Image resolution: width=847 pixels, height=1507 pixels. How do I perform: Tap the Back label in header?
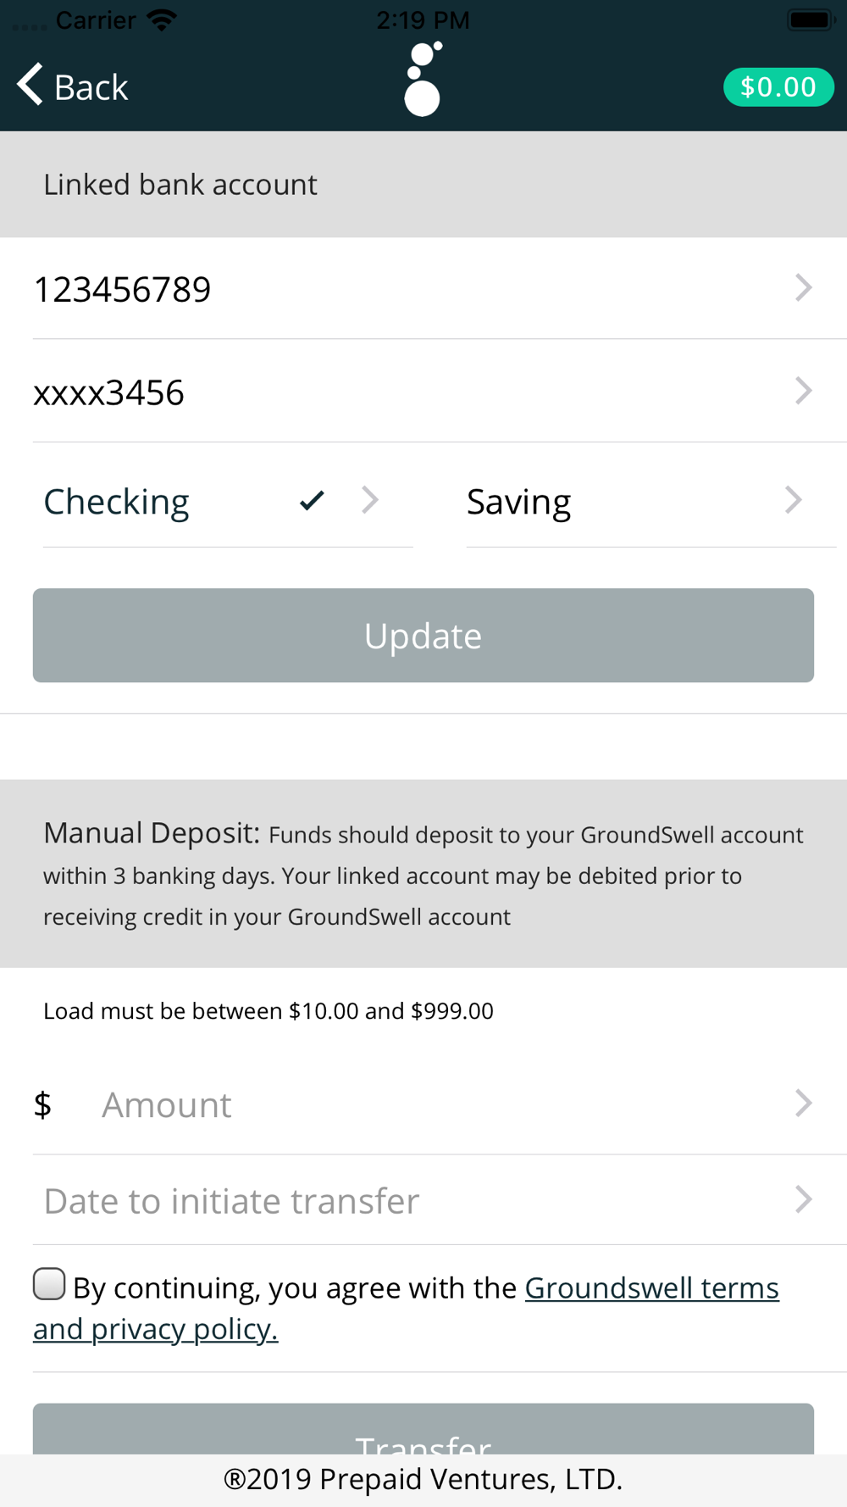(x=91, y=87)
